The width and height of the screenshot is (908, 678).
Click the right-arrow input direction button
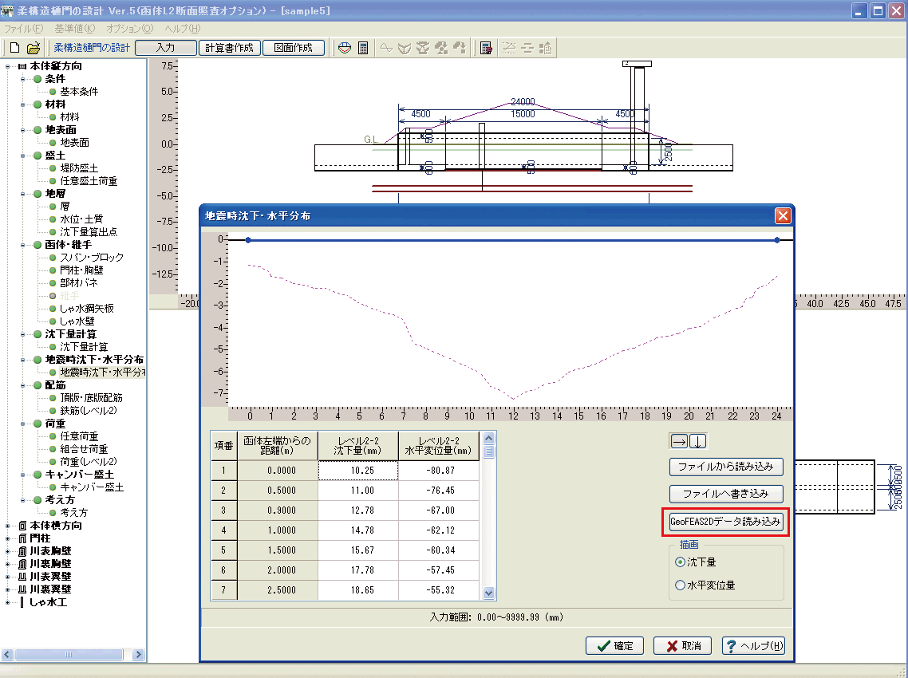[x=679, y=442]
